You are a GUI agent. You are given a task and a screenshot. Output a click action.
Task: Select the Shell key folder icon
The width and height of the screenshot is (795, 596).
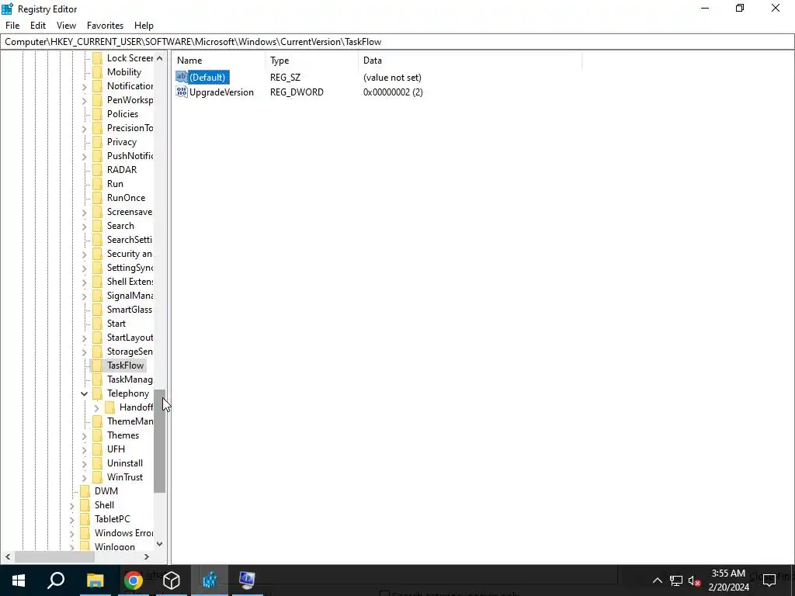[x=85, y=504]
